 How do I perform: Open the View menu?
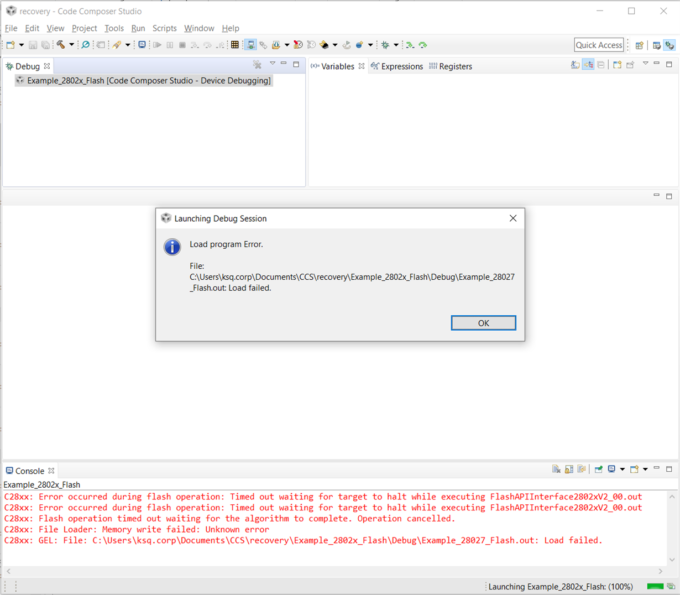55,28
